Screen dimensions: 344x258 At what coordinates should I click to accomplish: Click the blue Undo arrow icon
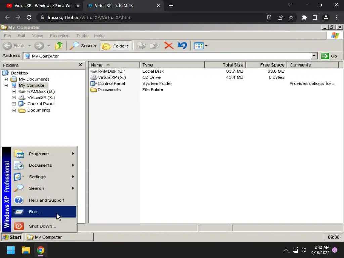[182, 46]
